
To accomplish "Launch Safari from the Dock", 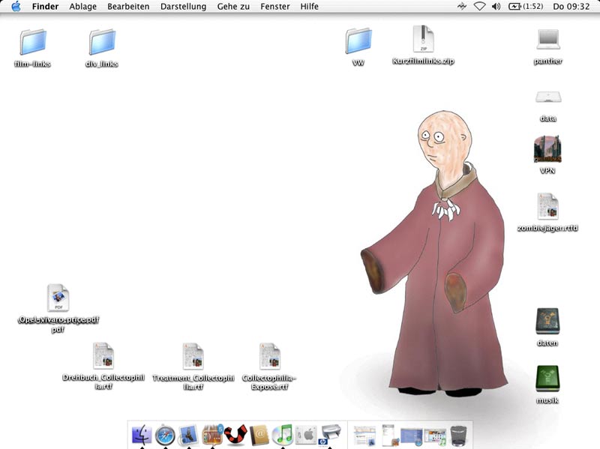I will (165, 436).
